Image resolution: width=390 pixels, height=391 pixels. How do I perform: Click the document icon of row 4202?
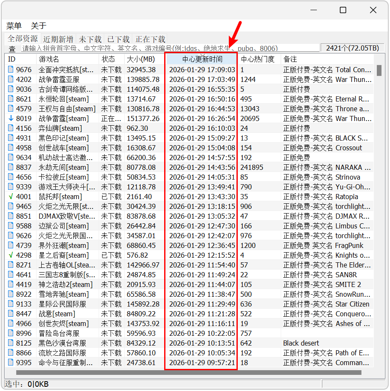coord(11,79)
